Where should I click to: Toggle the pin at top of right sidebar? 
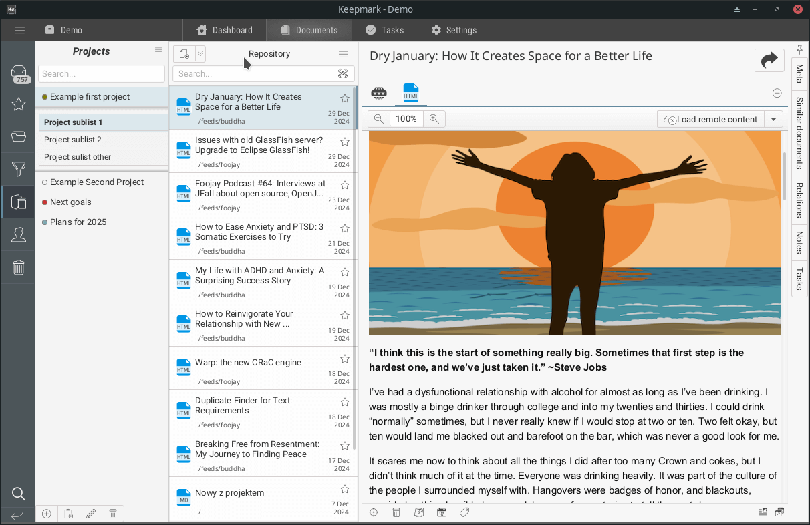point(799,50)
